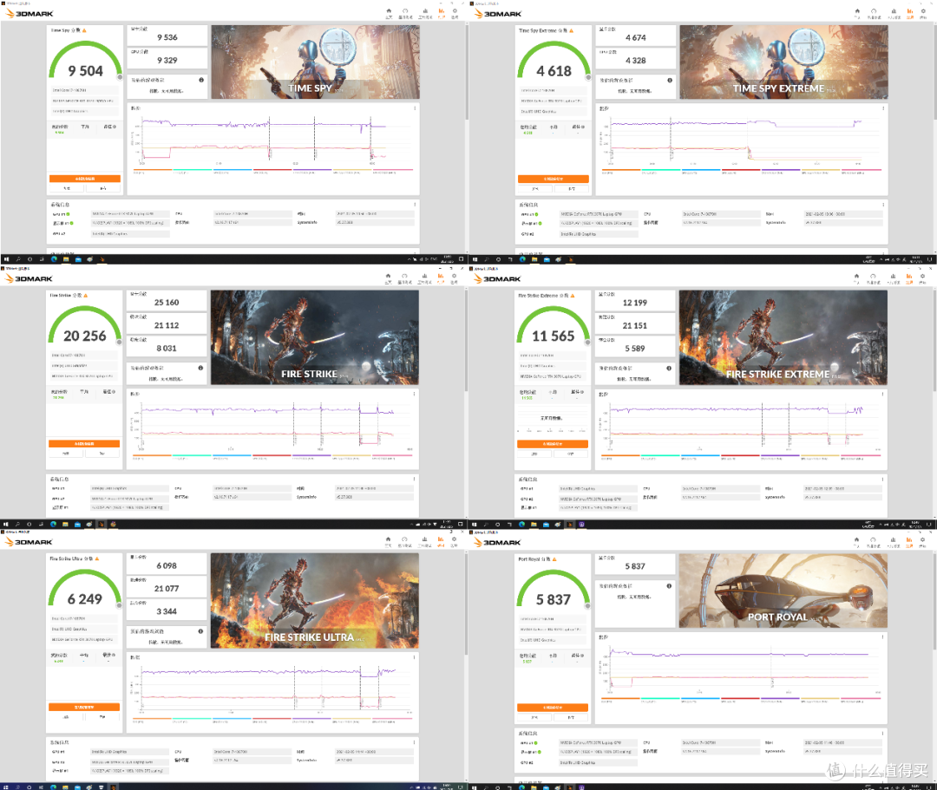Click warning triangle beside Fire Strike Extreme title

573,296
